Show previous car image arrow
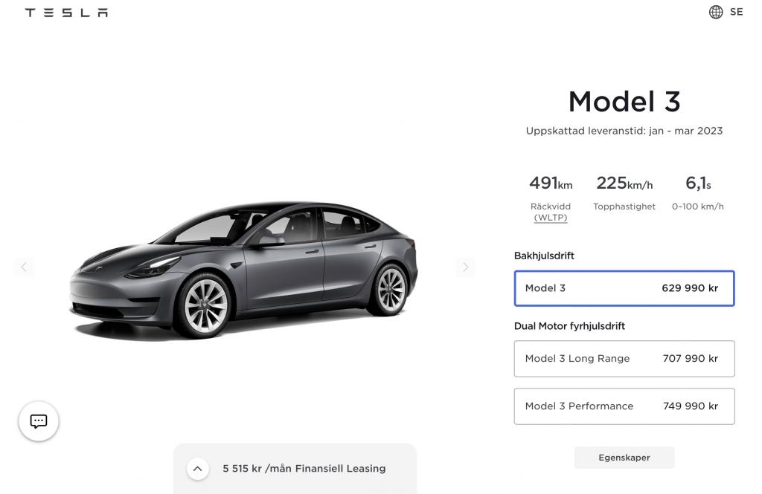The width and height of the screenshot is (762, 494). [x=24, y=267]
